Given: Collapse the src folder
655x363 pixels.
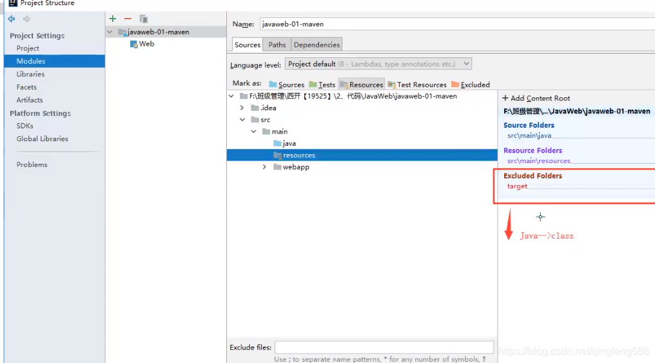Looking at the screenshot, I should pyautogui.click(x=242, y=119).
